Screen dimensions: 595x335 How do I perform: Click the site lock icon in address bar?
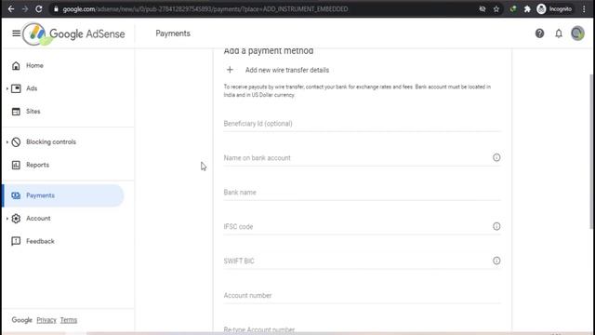pos(56,9)
